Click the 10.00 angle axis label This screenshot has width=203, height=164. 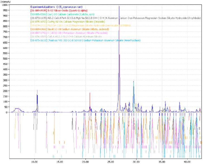point(34,162)
